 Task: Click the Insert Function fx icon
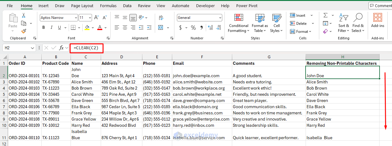(62, 48)
